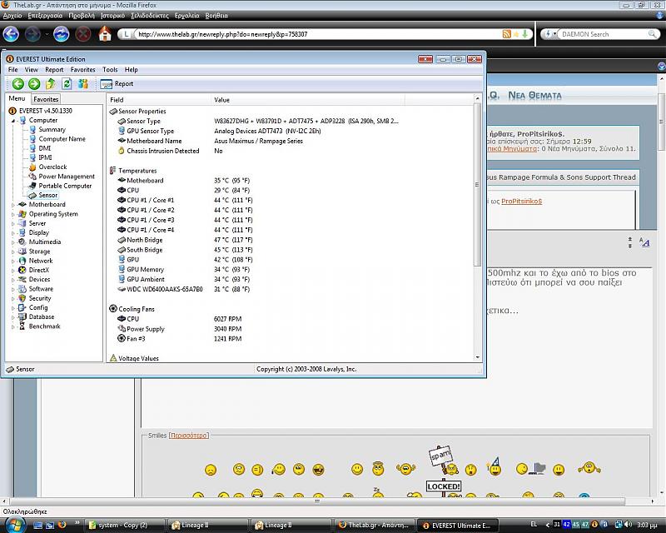
Task: Switch to TheLab.gr Firefox taskbar button
Action: pos(375,526)
